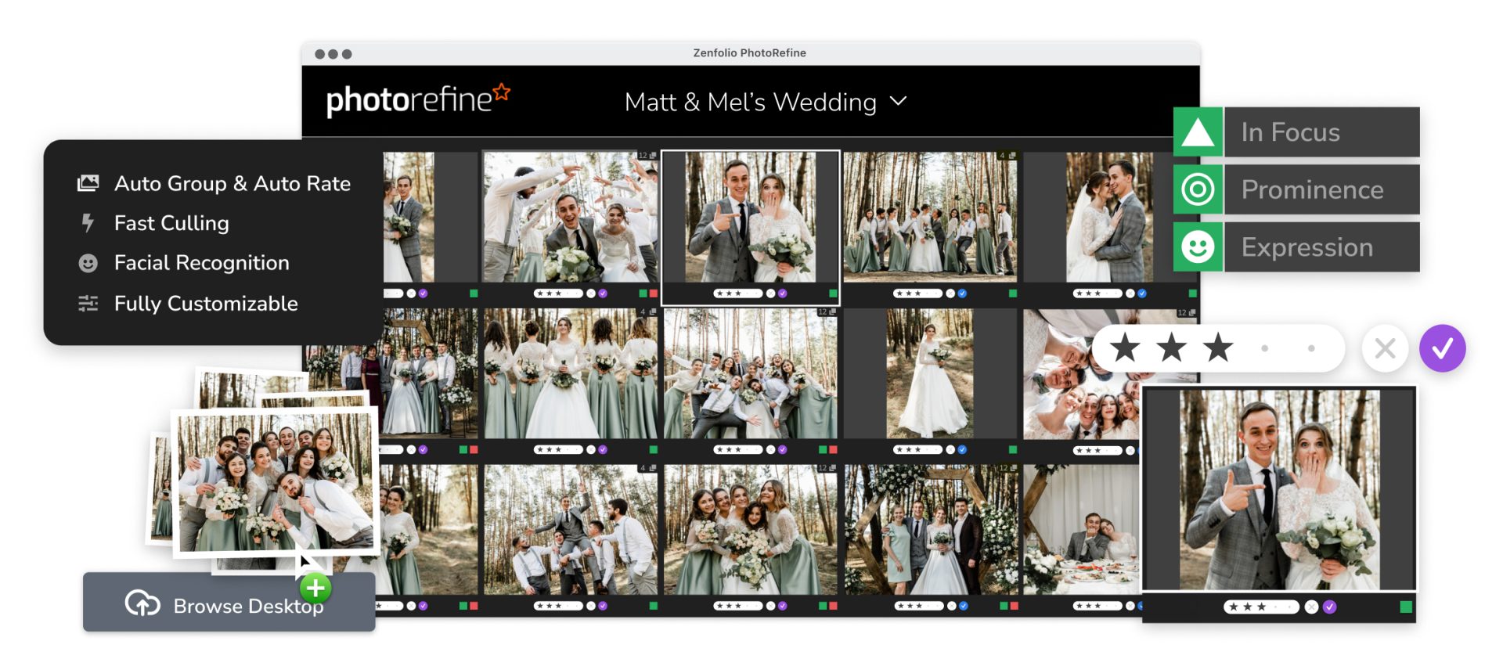Click the Expression smiley face icon

(1198, 247)
